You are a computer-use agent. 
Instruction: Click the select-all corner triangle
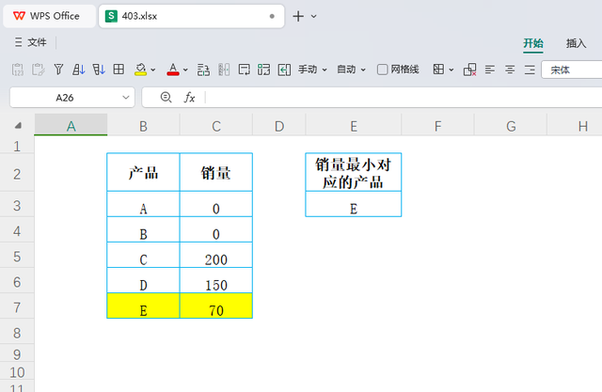coord(18,125)
